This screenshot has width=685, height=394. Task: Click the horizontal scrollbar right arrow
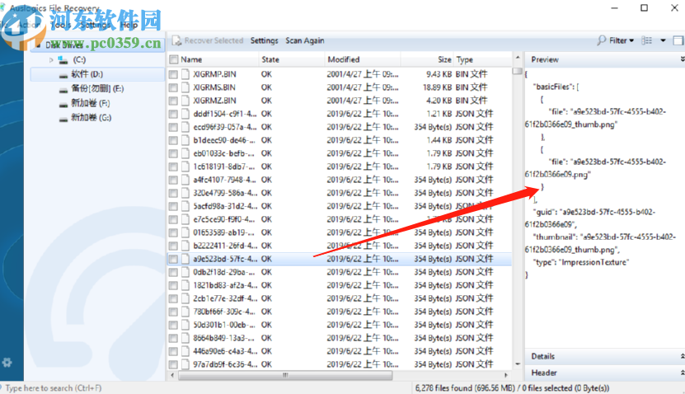coord(506,375)
